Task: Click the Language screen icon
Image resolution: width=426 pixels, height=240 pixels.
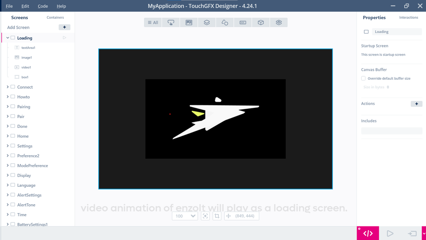Action: (13, 185)
